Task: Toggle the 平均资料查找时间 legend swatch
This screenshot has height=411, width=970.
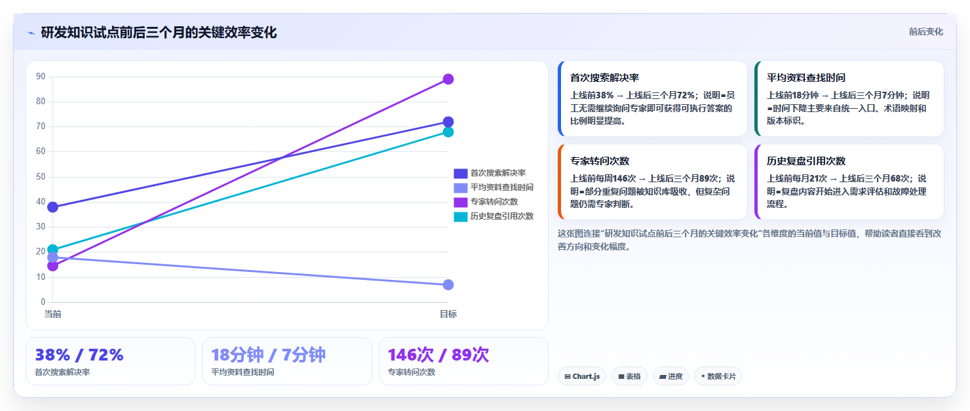Action: click(460, 187)
